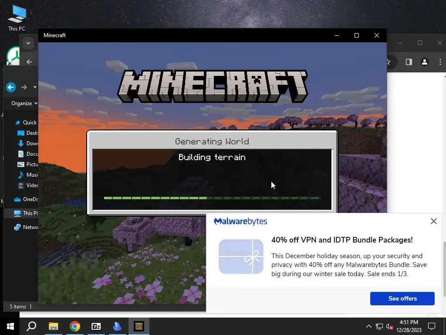The height and width of the screenshot is (335, 446).
Task: Click File Explorer back arrow button
Action: pos(11,87)
